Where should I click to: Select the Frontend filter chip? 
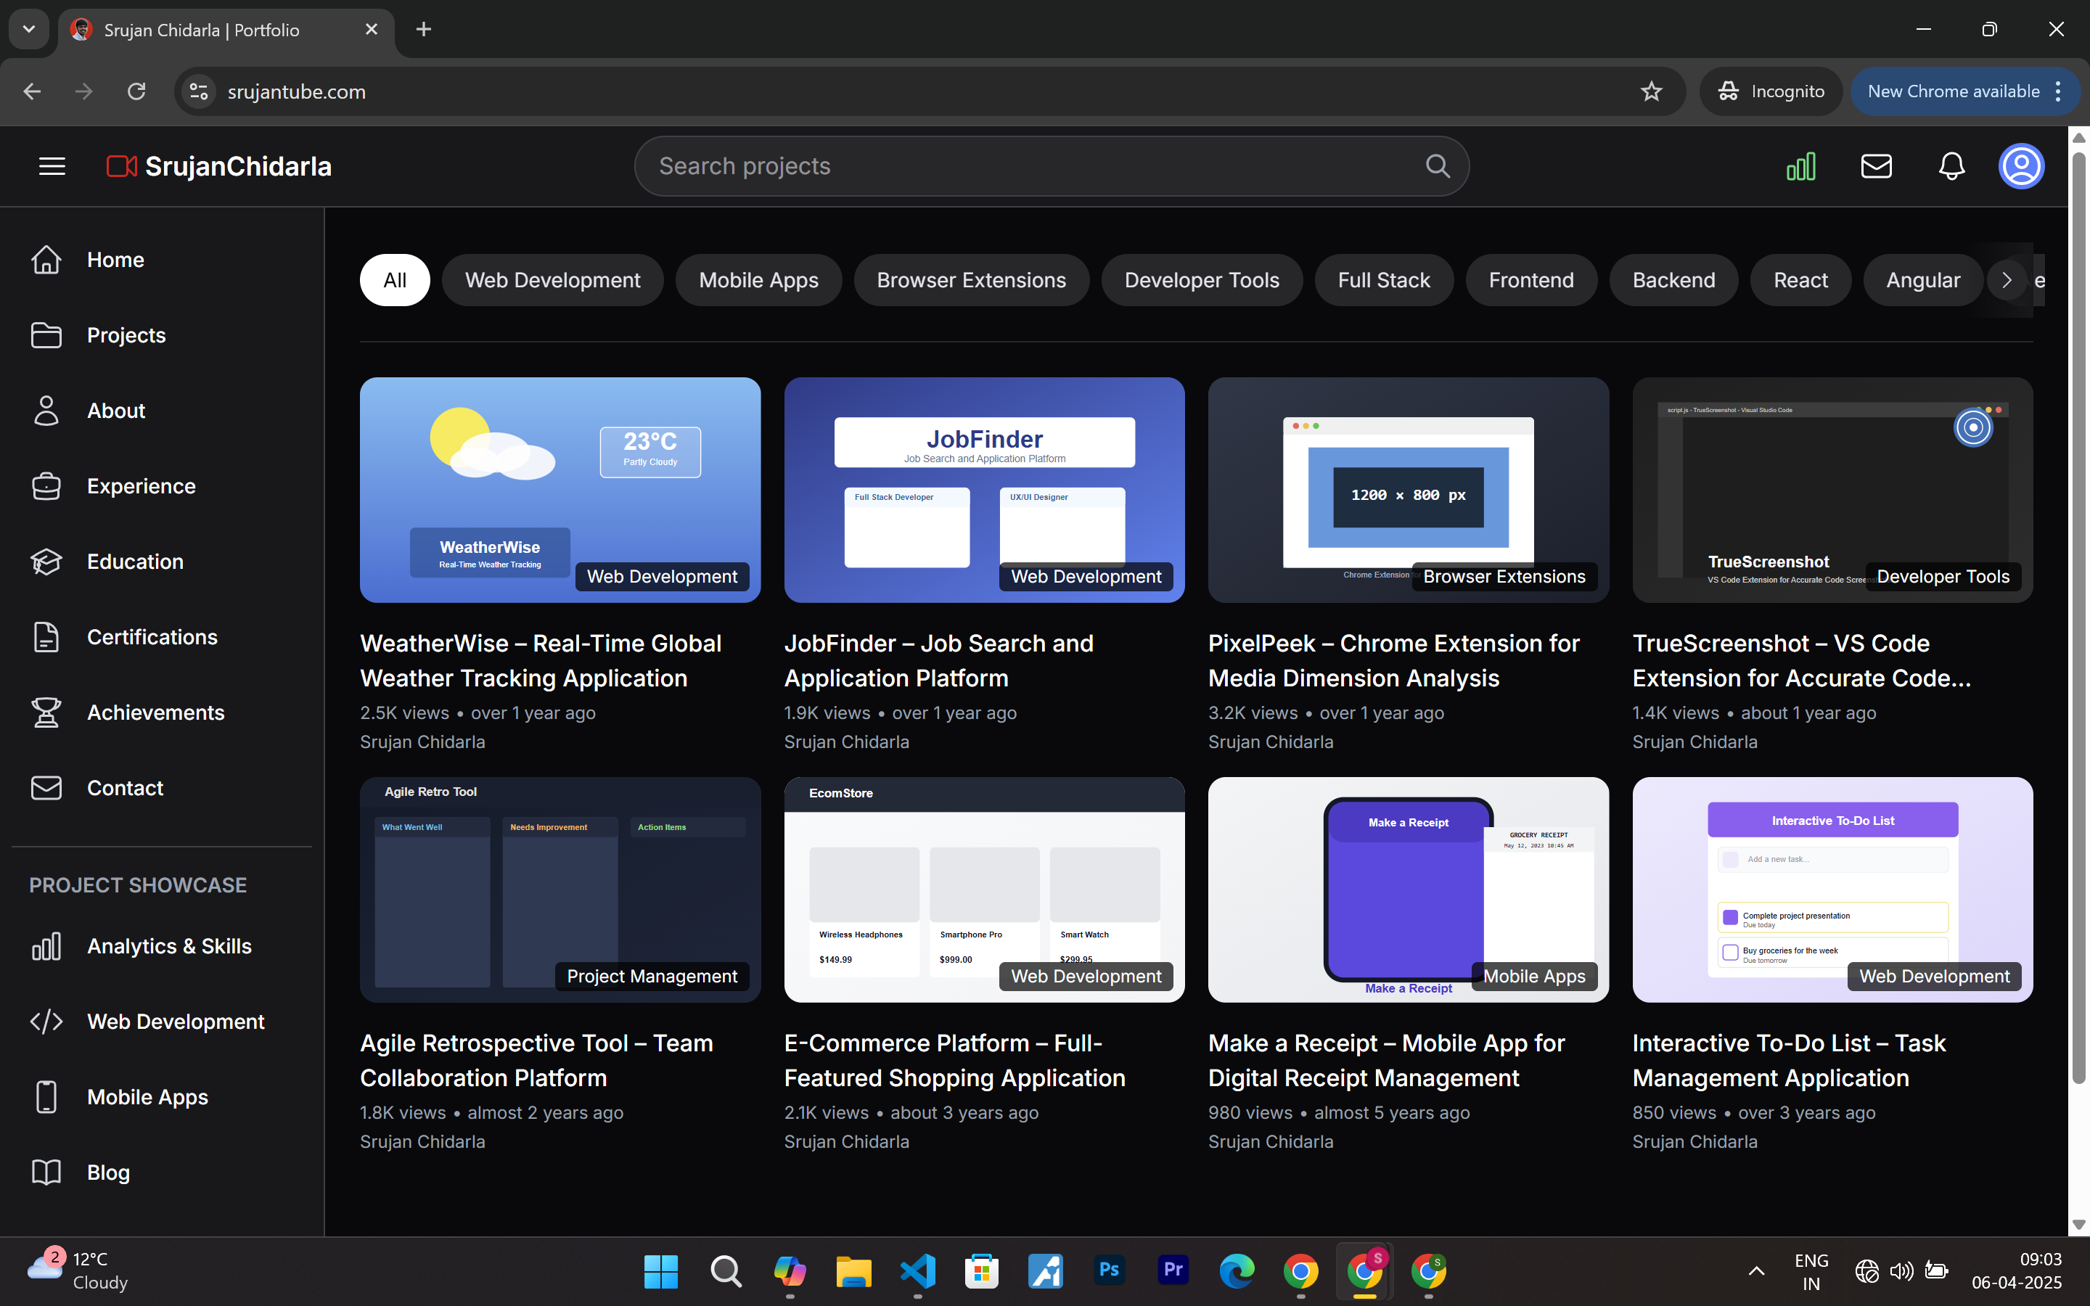click(1531, 280)
